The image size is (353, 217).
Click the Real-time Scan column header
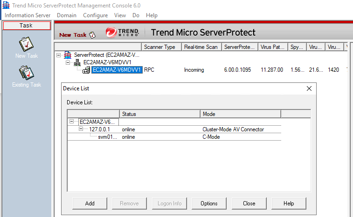click(201, 47)
